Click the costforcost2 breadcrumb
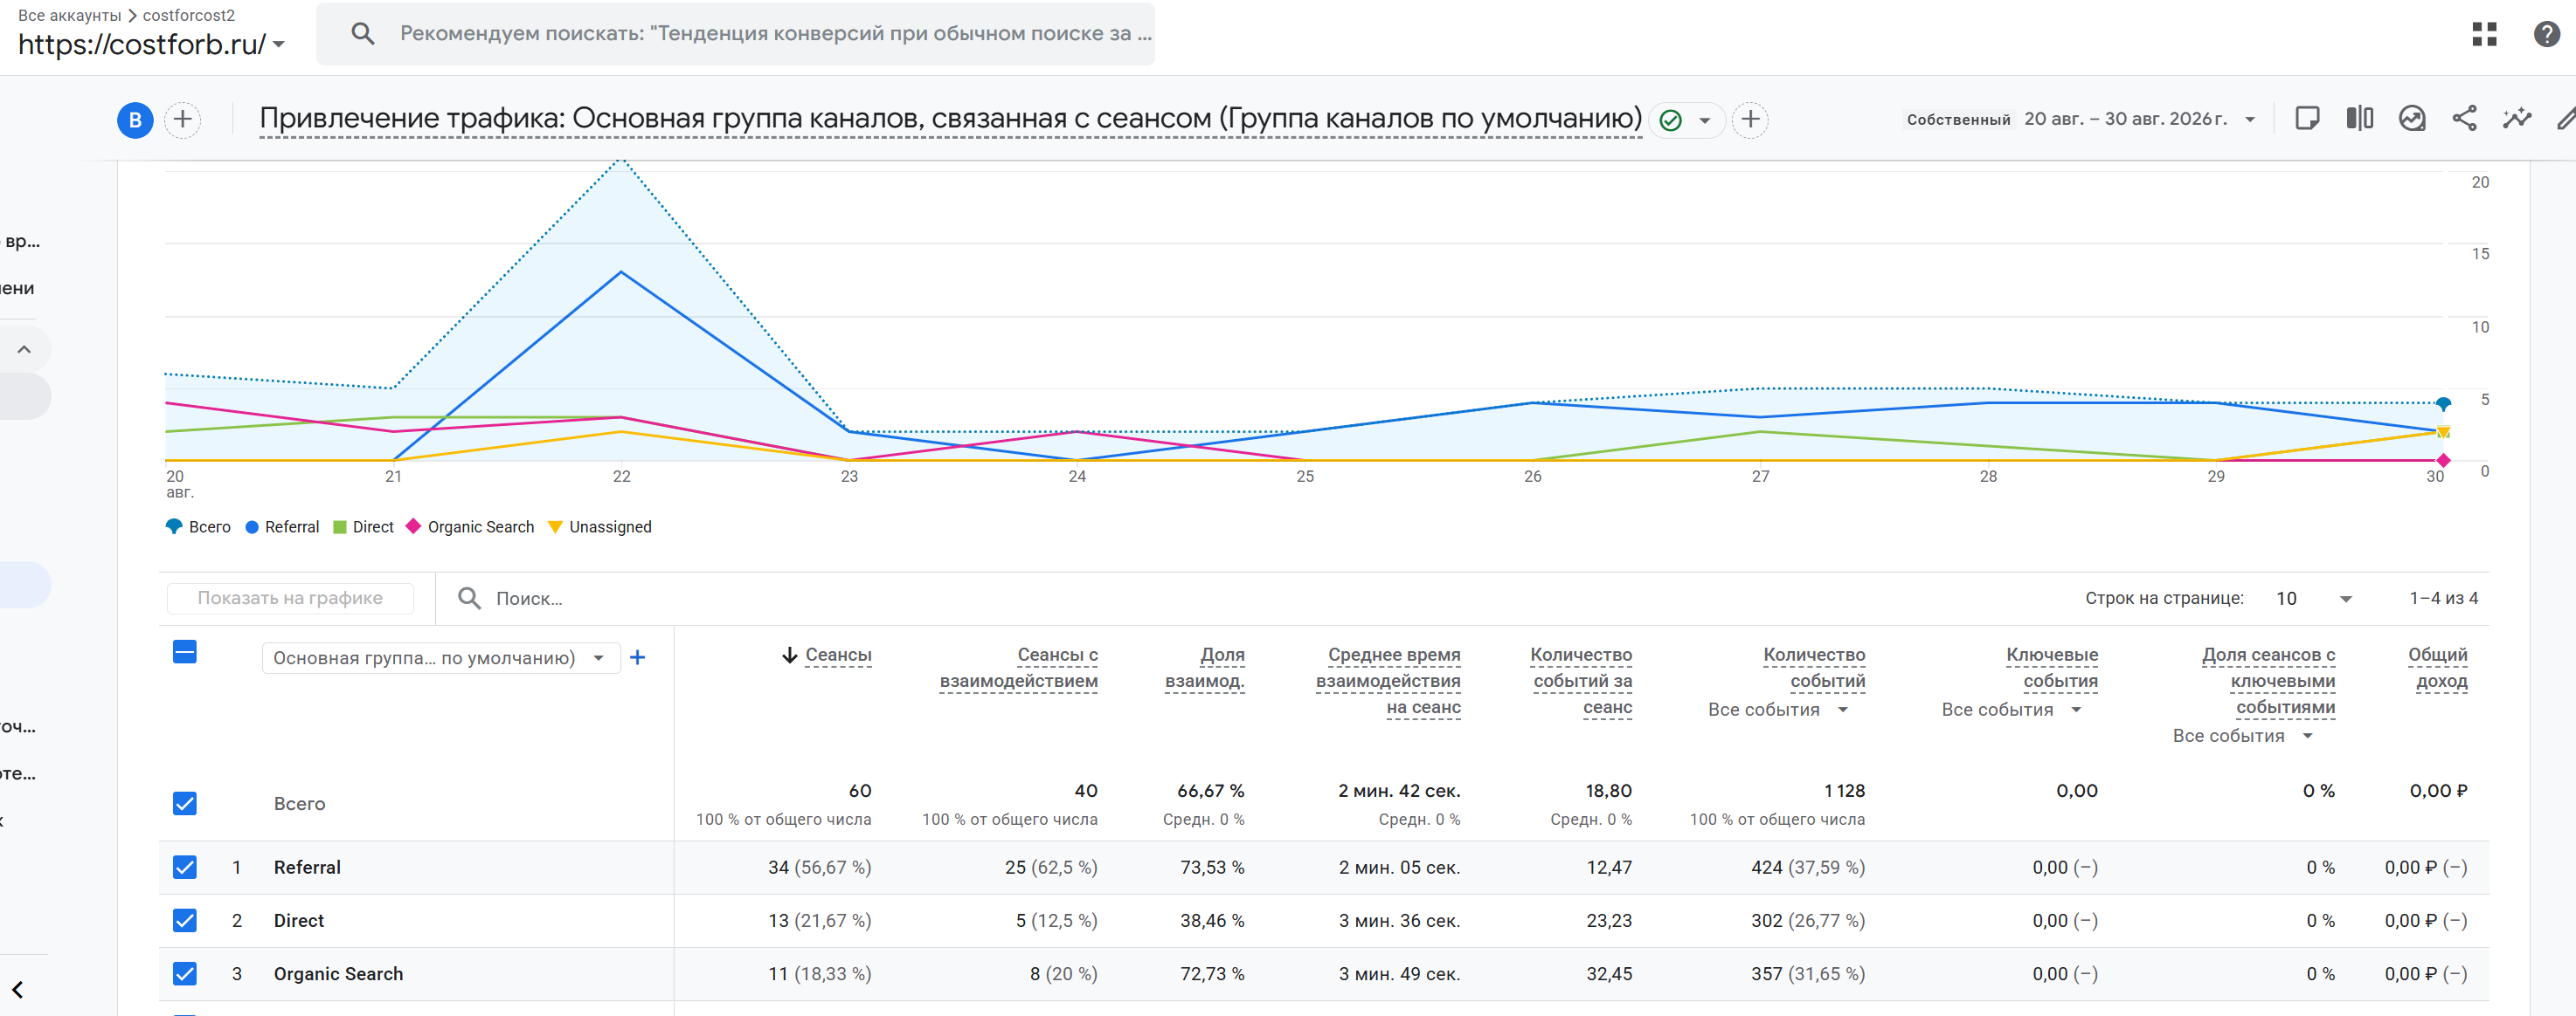Screen dimensions: 2576x1016 [x=189, y=15]
